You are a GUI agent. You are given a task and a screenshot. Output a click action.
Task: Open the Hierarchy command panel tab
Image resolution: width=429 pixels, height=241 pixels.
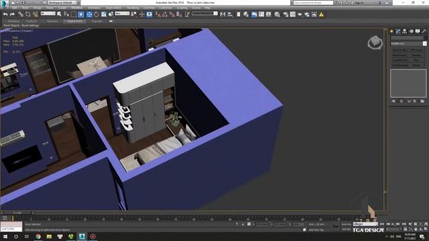click(405, 31)
